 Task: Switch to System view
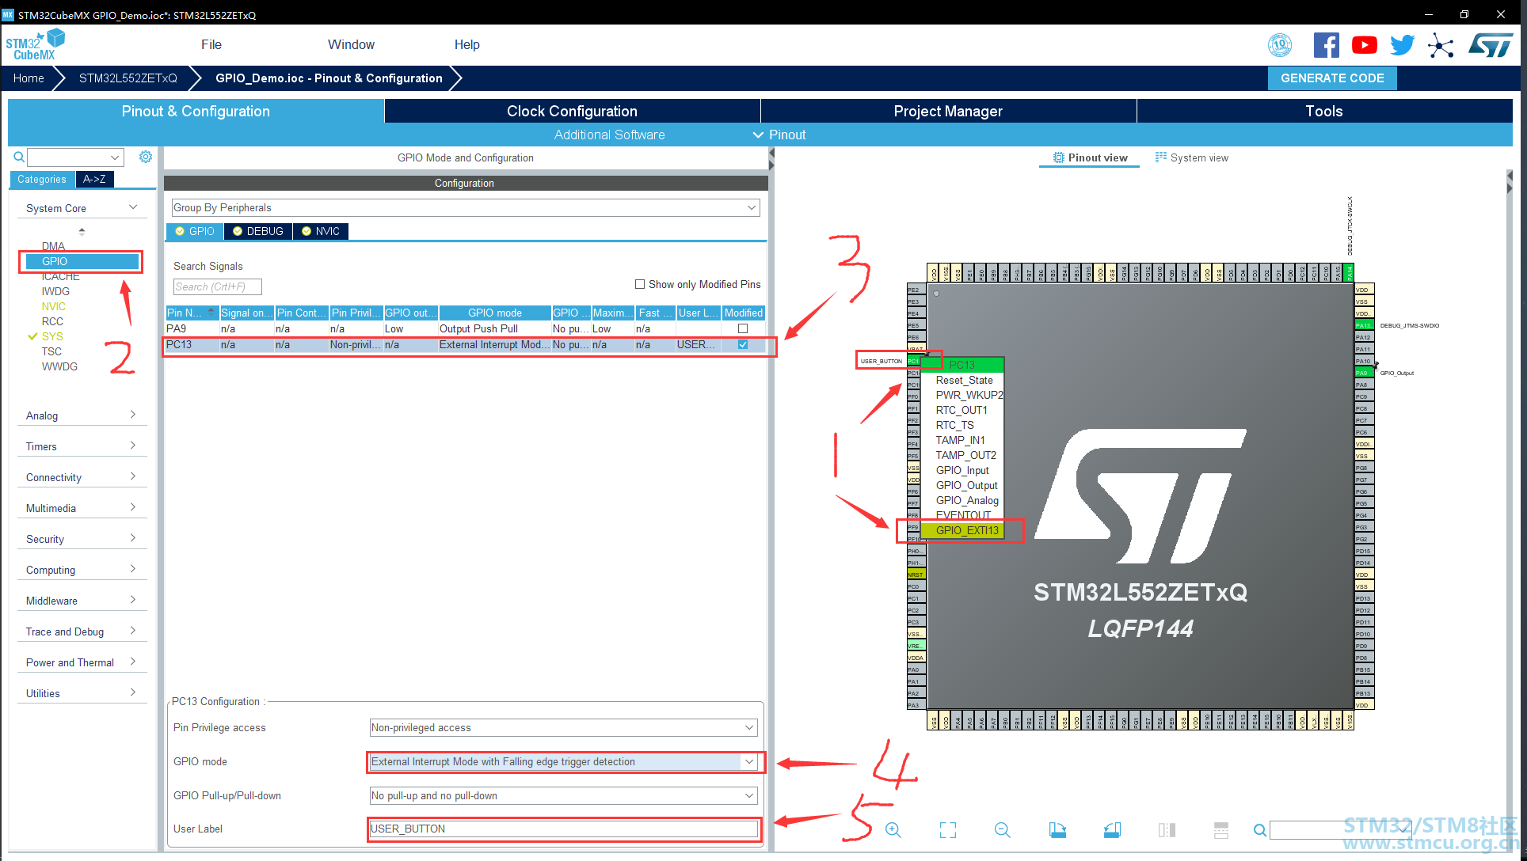coord(1192,157)
